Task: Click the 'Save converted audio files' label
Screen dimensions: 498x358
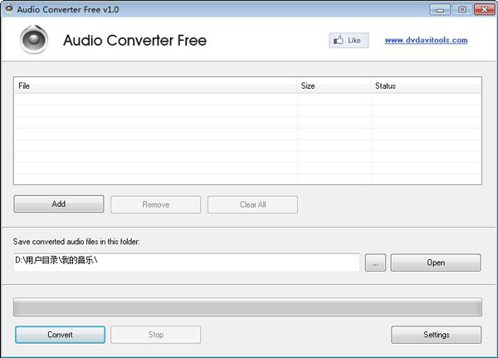Action: [x=76, y=242]
